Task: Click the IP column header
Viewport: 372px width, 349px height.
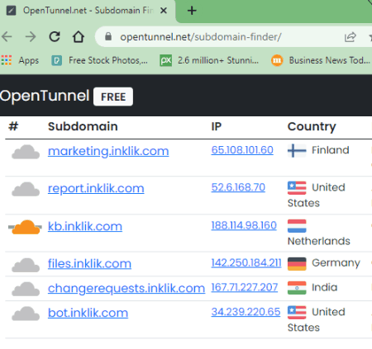Action: (x=217, y=126)
